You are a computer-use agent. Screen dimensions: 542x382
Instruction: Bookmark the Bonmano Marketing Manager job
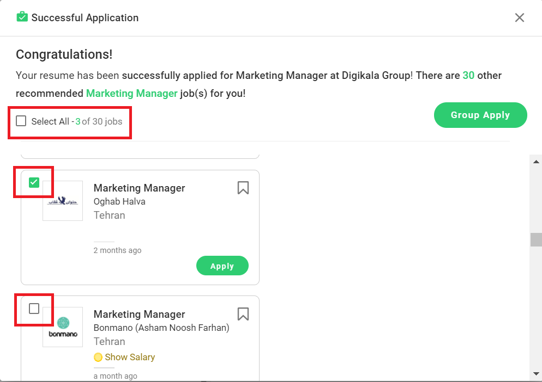click(243, 314)
